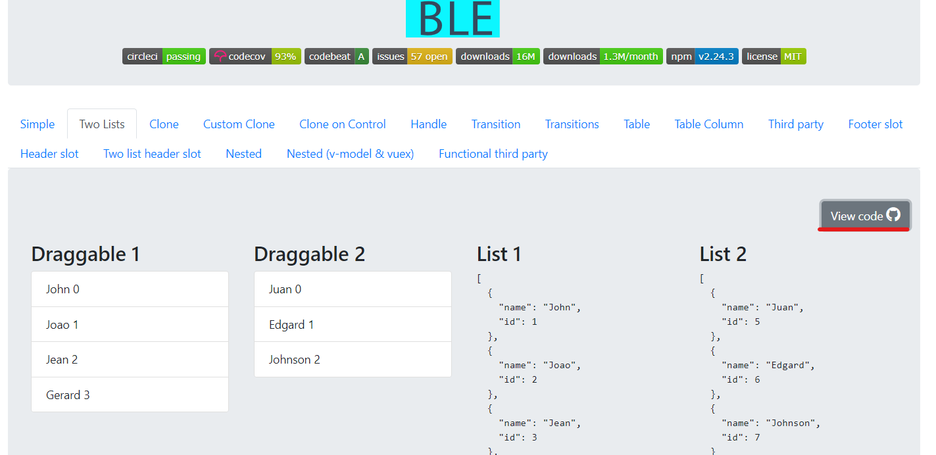Image resolution: width=936 pixels, height=455 pixels.
Task: Select the Juan 0 list item
Action: 353,289
